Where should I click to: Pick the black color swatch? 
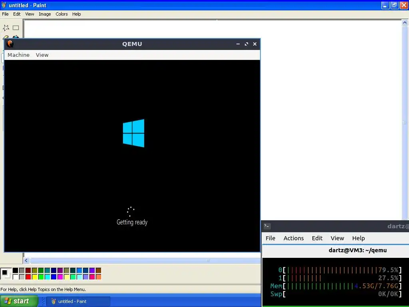(x=16, y=271)
